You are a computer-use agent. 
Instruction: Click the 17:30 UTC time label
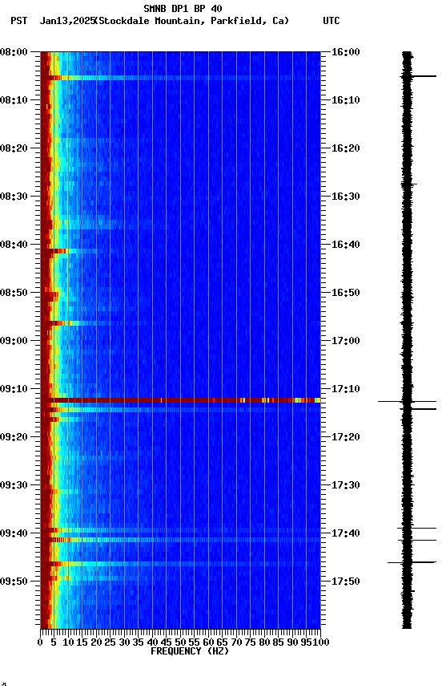click(345, 486)
